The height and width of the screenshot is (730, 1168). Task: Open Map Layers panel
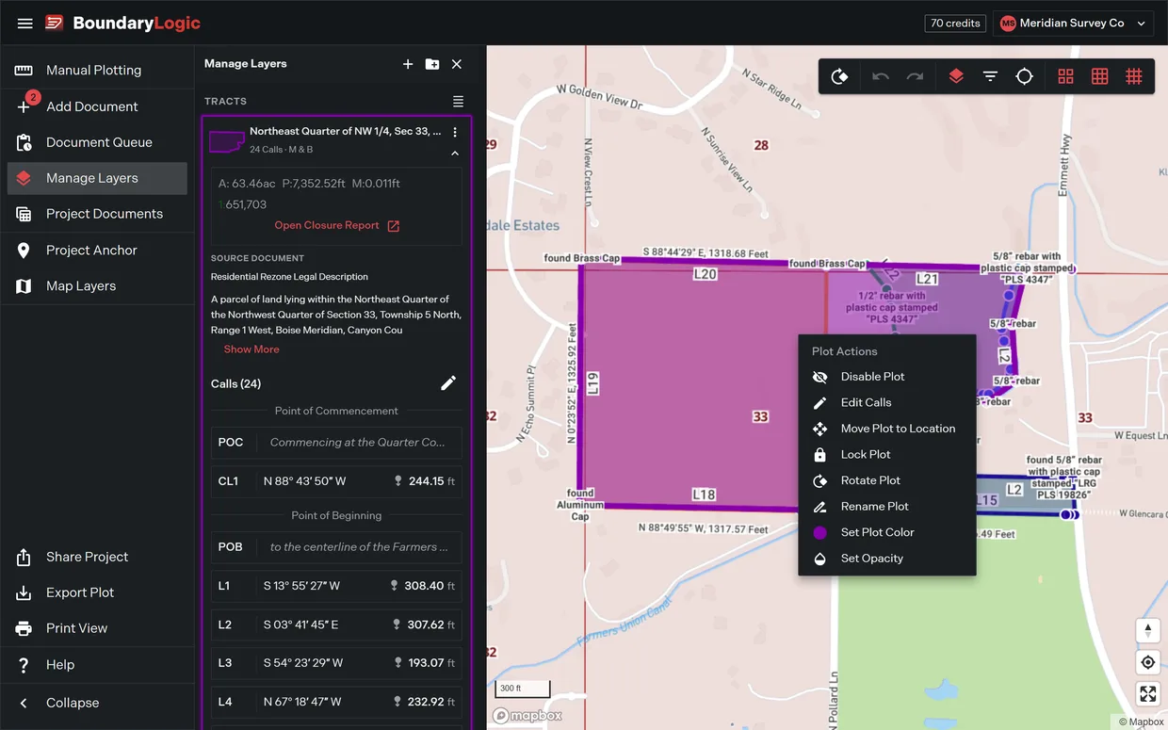pos(97,285)
